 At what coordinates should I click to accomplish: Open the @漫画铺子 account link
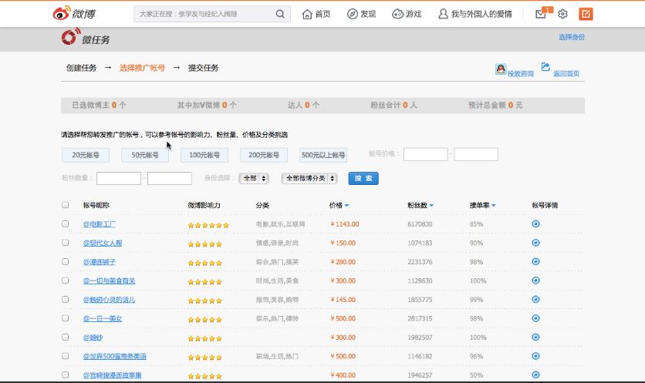tap(99, 262)
